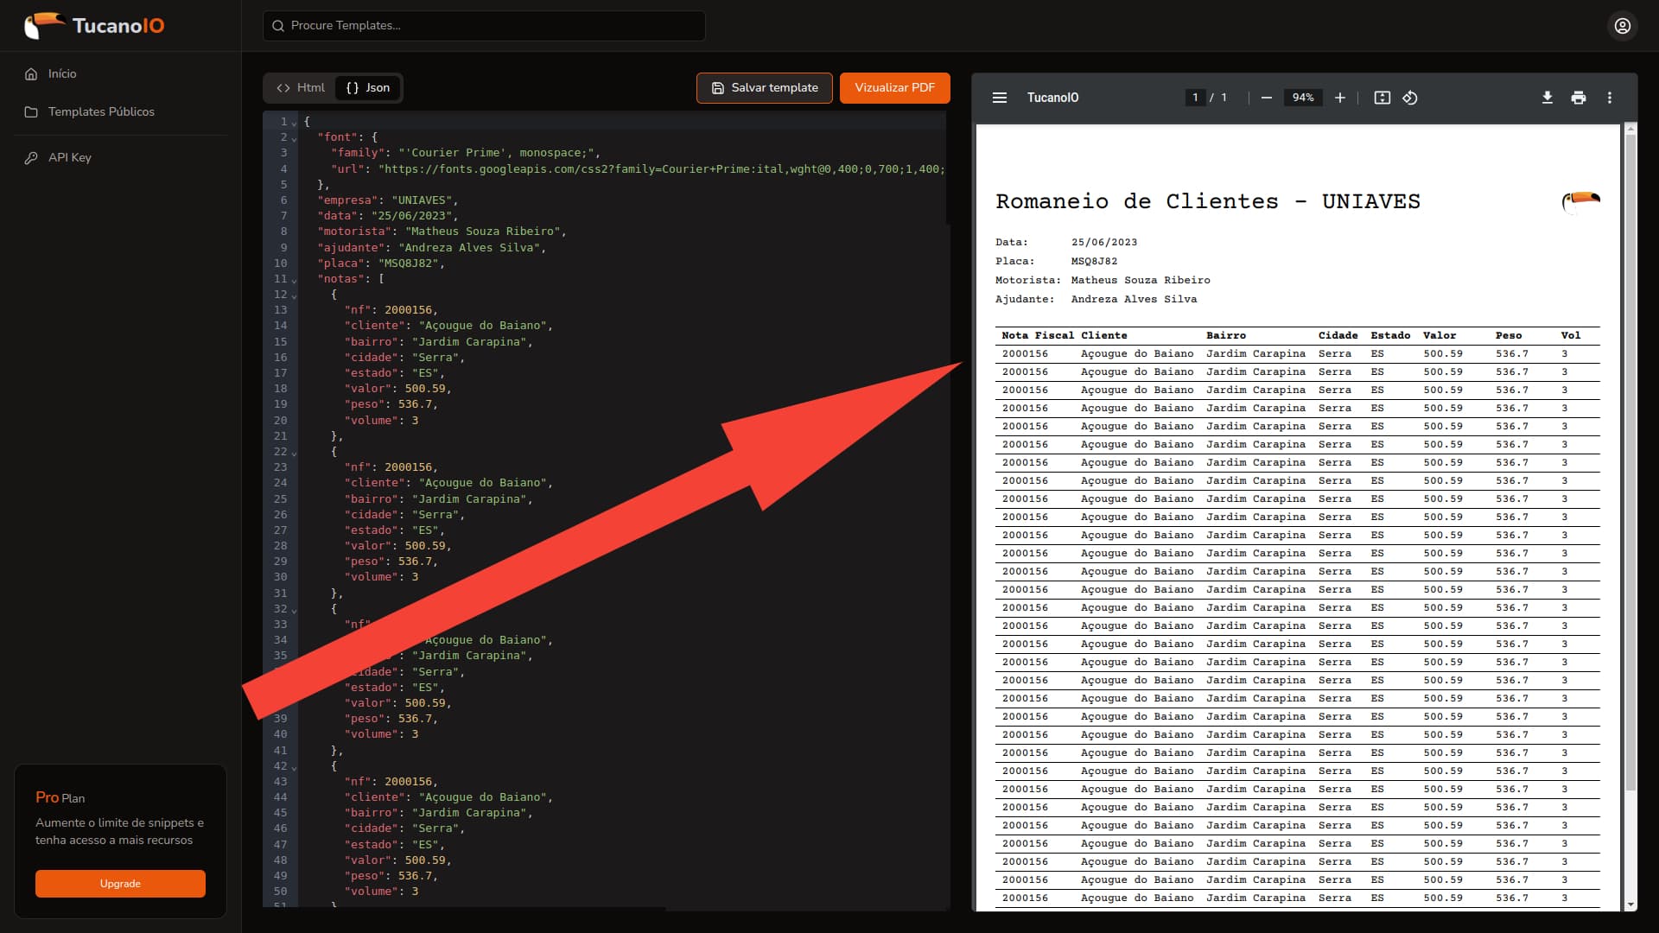The image size is (1659, 933).
Task: Open PDF viewer more options menu
Action: (x=1610, y=98)
